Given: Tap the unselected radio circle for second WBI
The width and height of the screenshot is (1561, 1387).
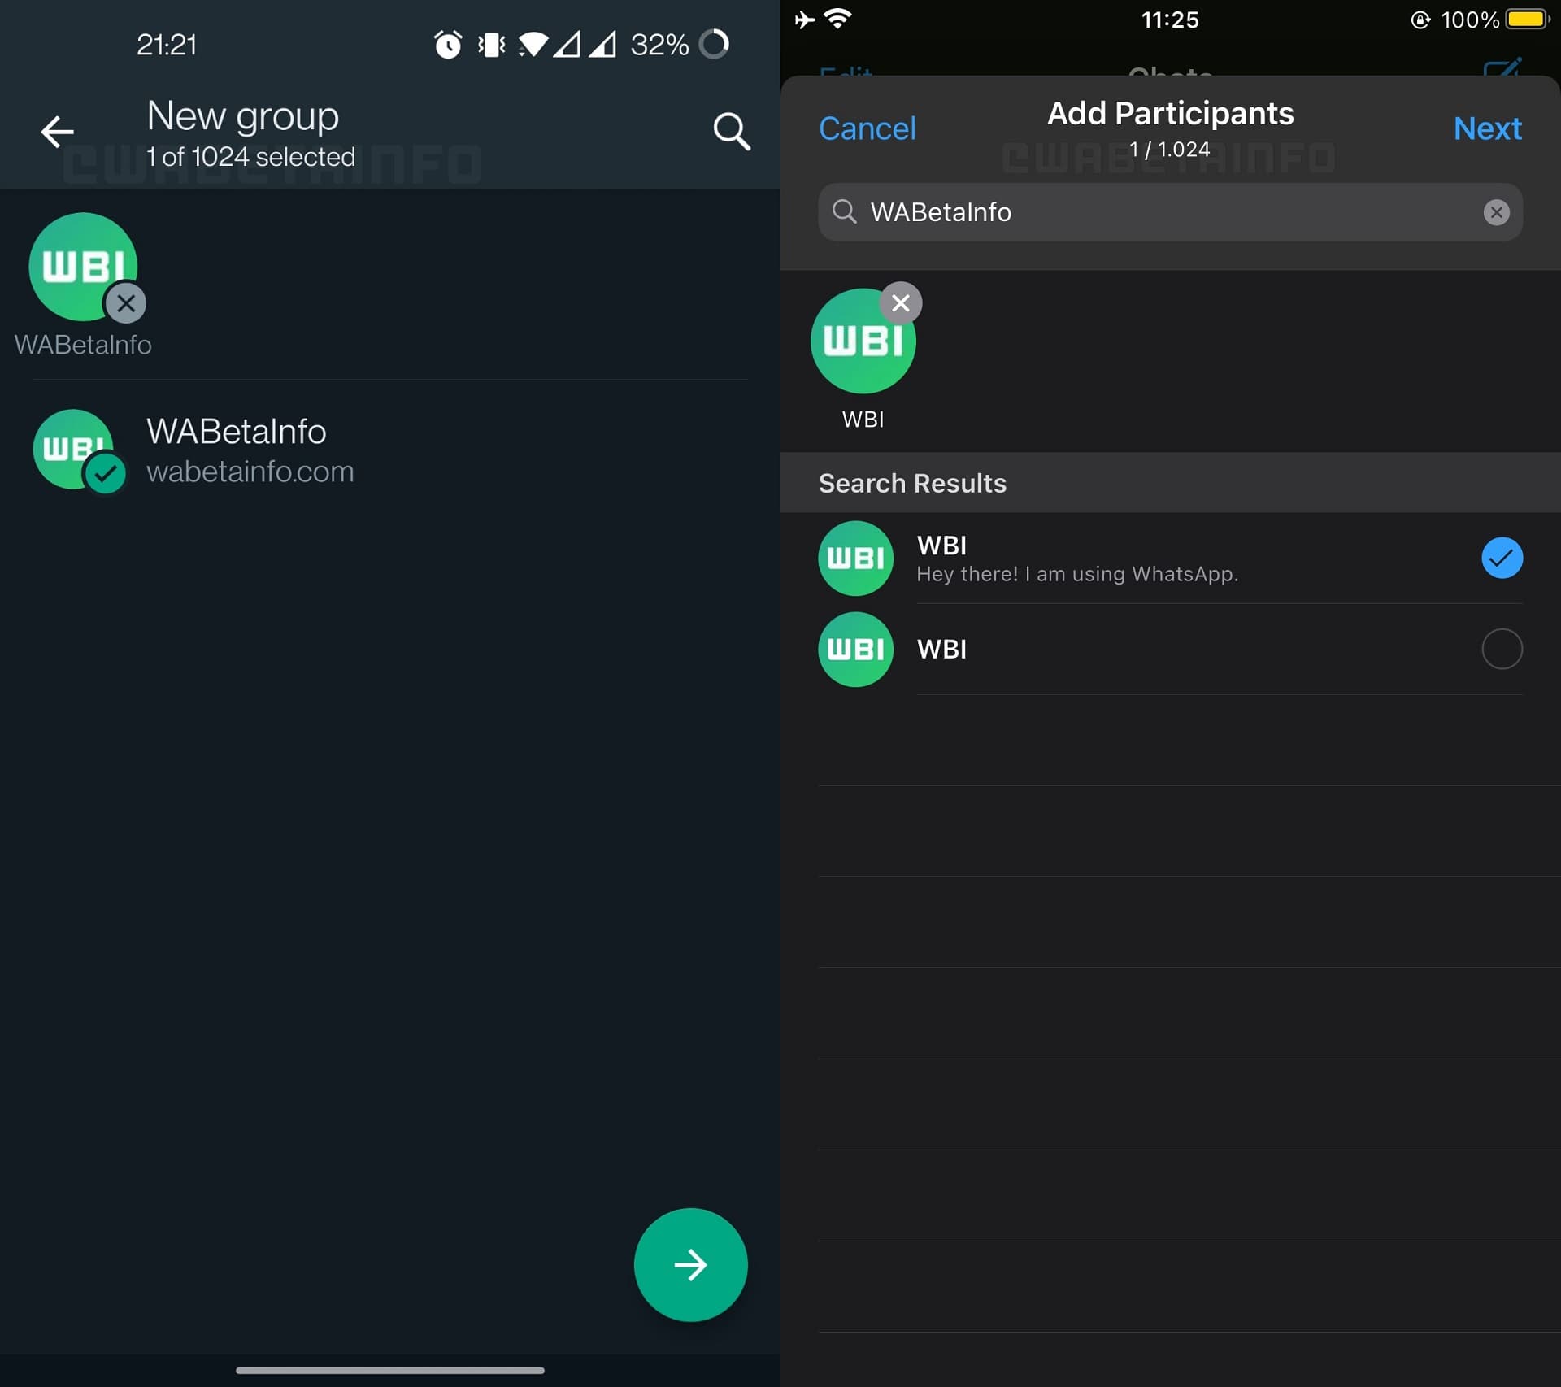Looking at the screenshot, I should 1502,648.
